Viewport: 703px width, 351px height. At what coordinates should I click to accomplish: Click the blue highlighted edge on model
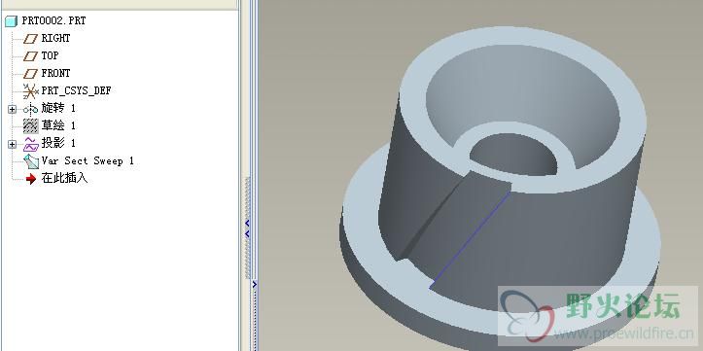click(469, 240)
